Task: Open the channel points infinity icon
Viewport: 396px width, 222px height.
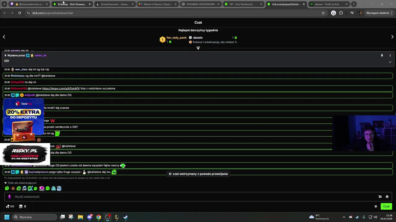Action: [x=10, y=207]
